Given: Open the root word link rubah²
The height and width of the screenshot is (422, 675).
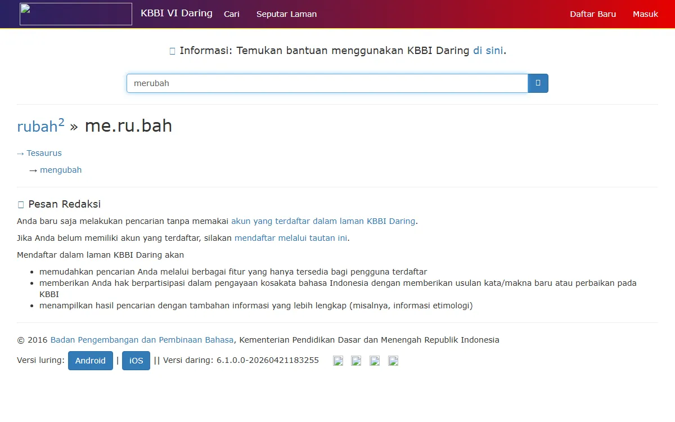Looking at the screenshot, I should click(40, 126).
